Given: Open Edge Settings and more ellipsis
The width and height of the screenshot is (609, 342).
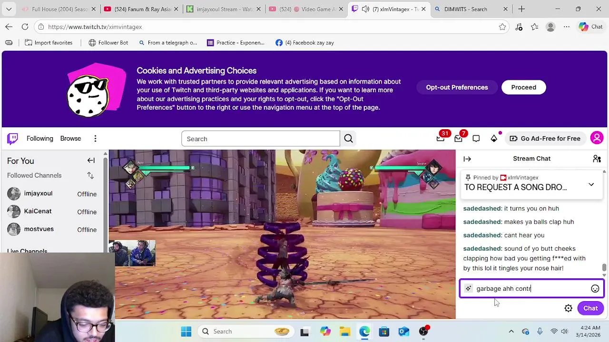Looking at the screenshot, I should click(x=567, y=27).
